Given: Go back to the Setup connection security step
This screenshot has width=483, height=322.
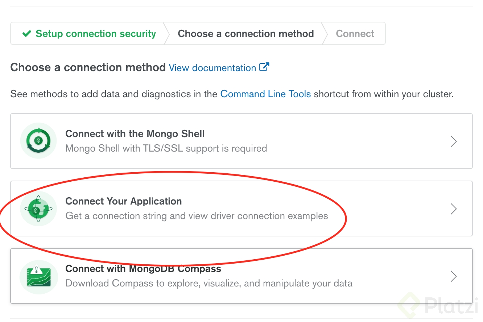Looking at the screenshot, I should 96,34.
